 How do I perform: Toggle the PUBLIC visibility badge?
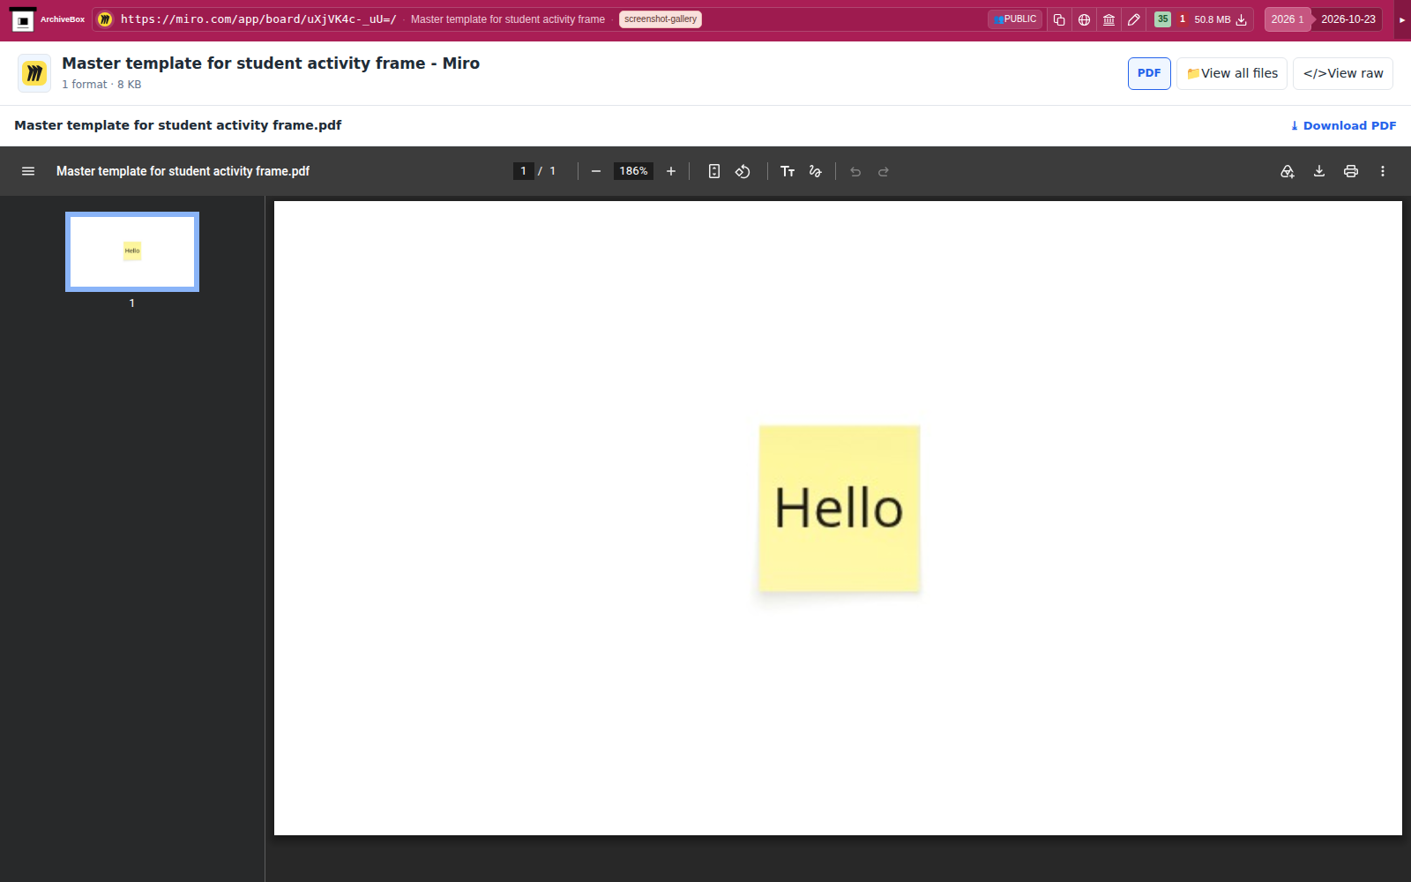pos(1015,19)
